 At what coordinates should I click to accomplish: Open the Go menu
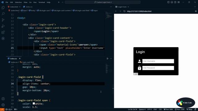[x=30, y=2]
